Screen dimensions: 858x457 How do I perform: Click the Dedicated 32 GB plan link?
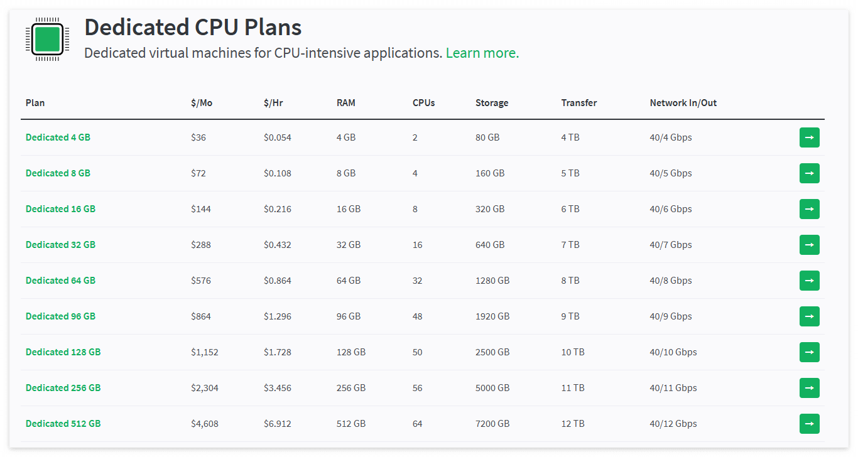(60, 245)
